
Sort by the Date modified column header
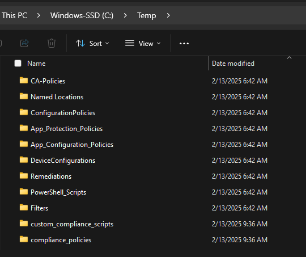coord(233,64)
